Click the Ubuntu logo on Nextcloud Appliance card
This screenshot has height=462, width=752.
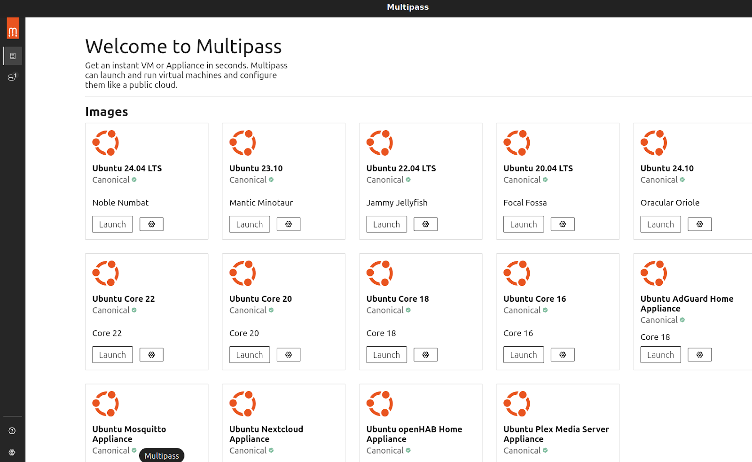tap(243, 404)
